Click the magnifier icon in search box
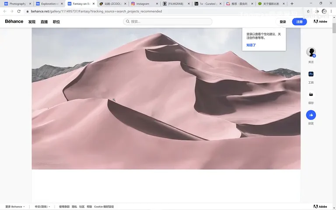Screen dimensions: 336x210 (x=128, y=21)
